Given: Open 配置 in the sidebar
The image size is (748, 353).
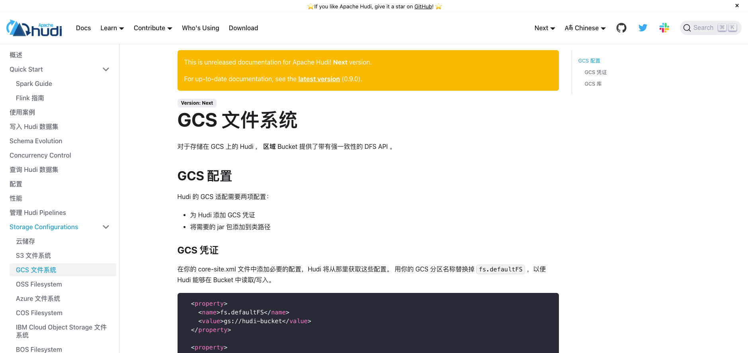Looking at the screenshot, I should coord(16,184).
